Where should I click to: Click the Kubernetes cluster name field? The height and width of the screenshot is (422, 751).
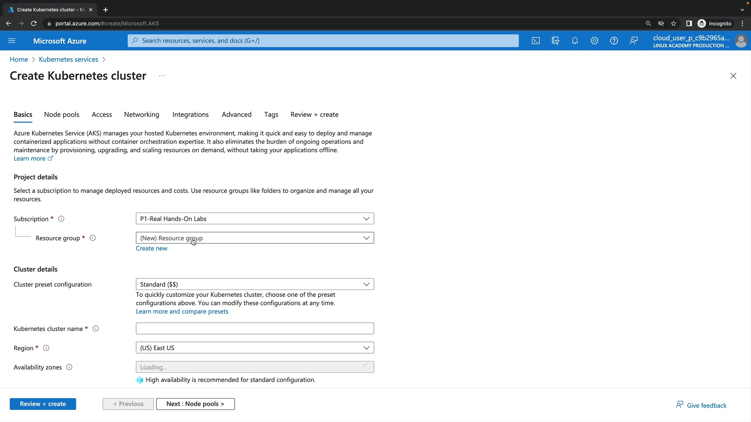pos(255,329)
